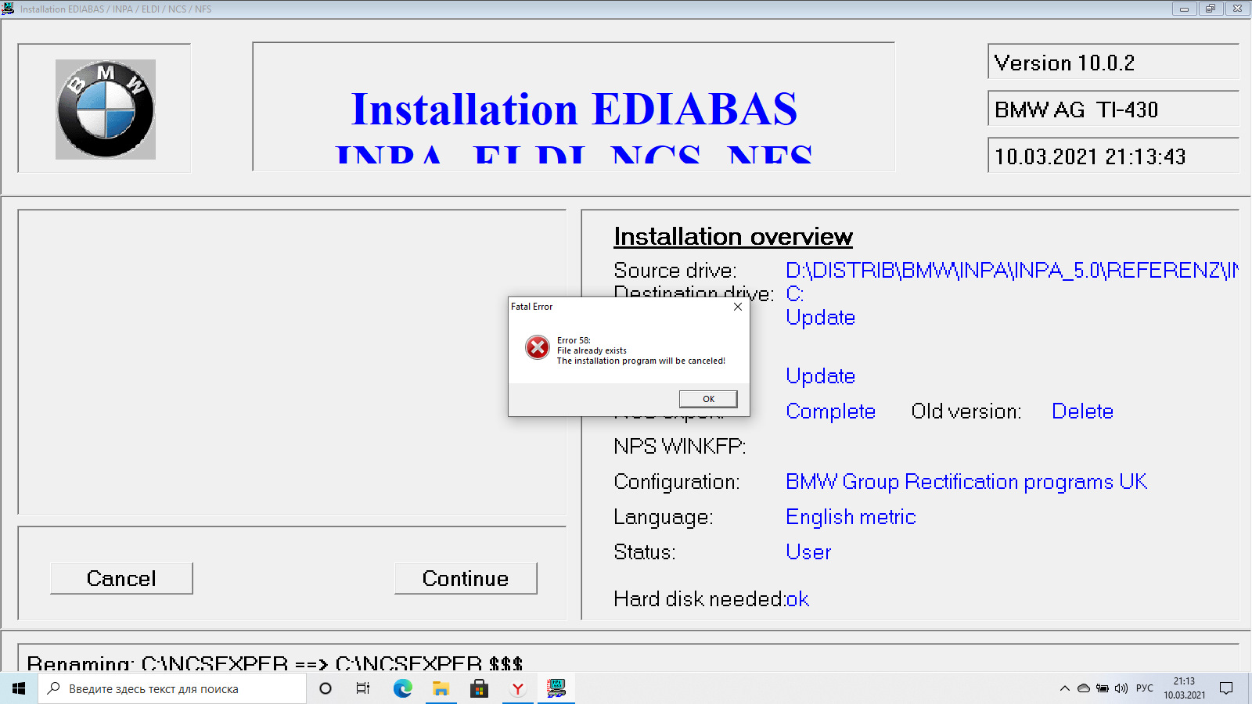Click the 'Error 58:' message text
Screen dimensions: 1252x704
[574, 340]
